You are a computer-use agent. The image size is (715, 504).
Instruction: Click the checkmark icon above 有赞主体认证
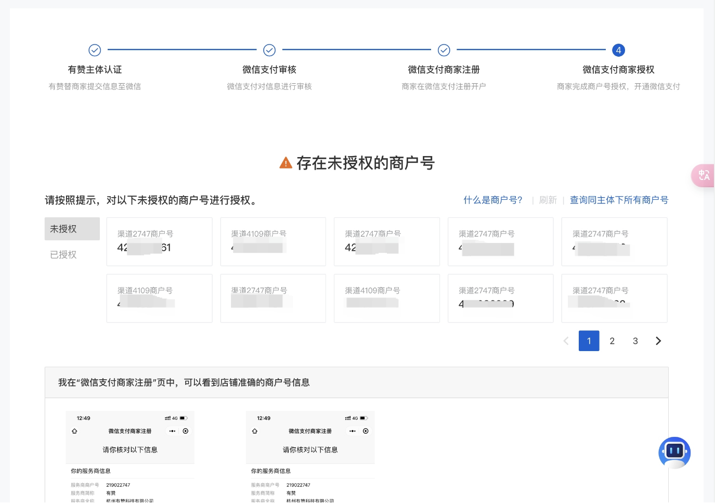[x=95, y=50]
